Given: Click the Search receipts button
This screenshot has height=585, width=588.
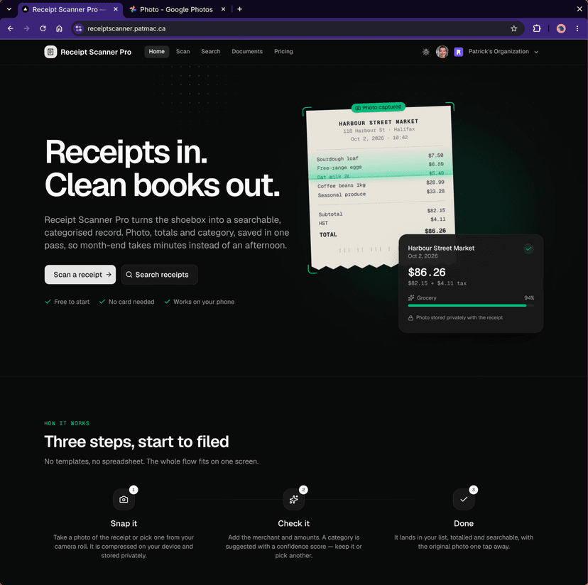Looking at the screenshot, I should (x=159, y=275).
